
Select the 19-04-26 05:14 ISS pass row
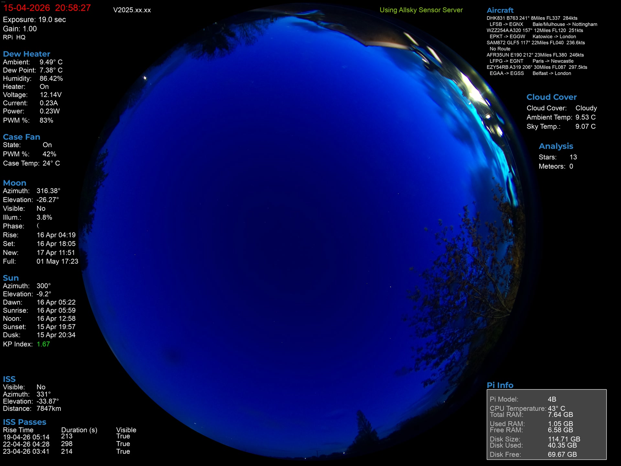(26, 437)
